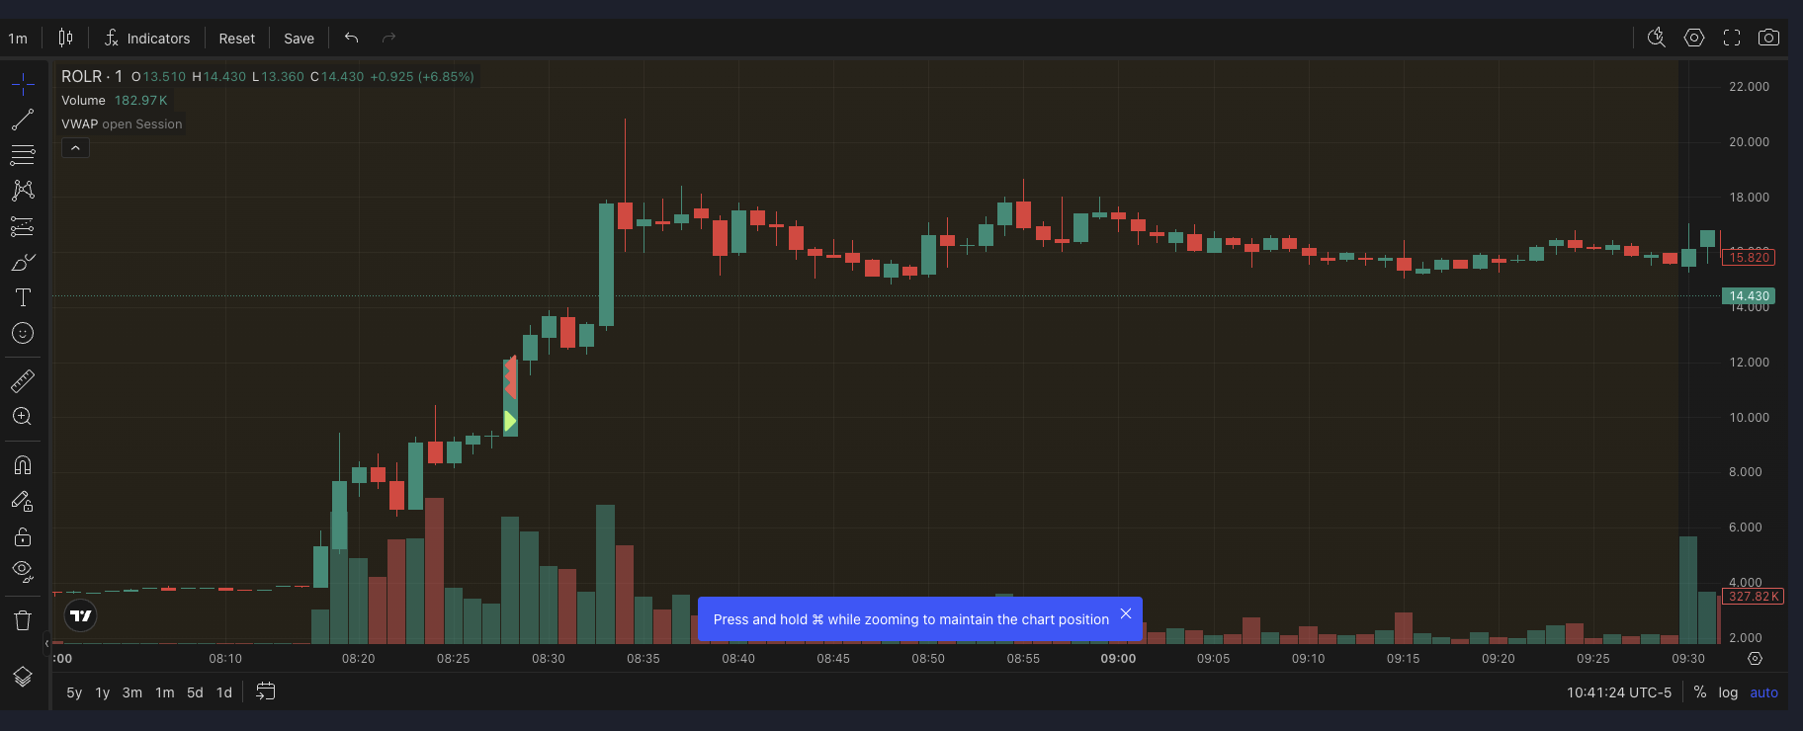Pick the ruler measure tool
The image size is (1803, 731).
pyautogui.click(x=23, y=380)
